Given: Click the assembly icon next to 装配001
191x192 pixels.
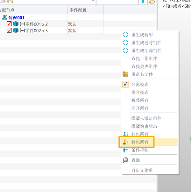Looking at the screenshot, I should [x=5, y=18].
